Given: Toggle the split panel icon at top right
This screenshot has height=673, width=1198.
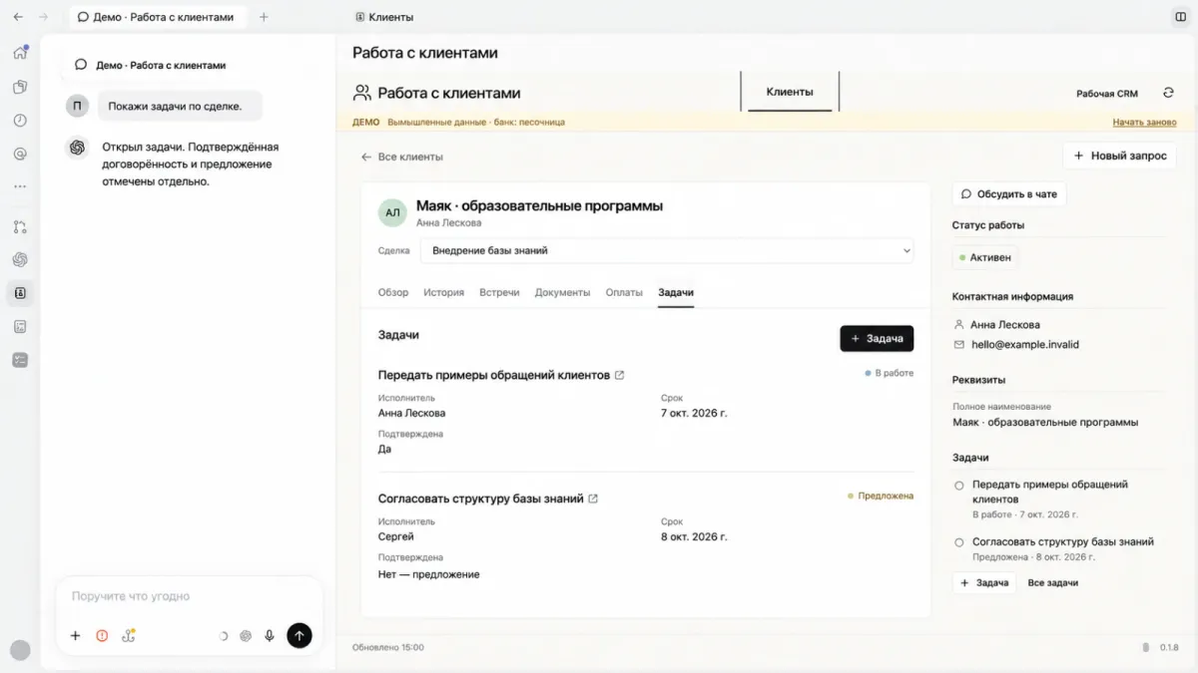Looking at the screenshot, I should 1180,17.
